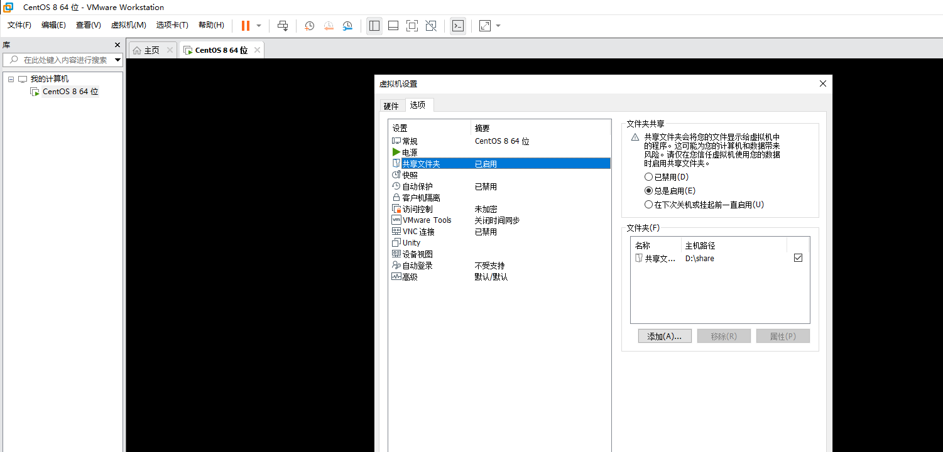
Task: Collapse the 我的计算机 tree node
Action: pyautogui.click(x=11, y=79)
